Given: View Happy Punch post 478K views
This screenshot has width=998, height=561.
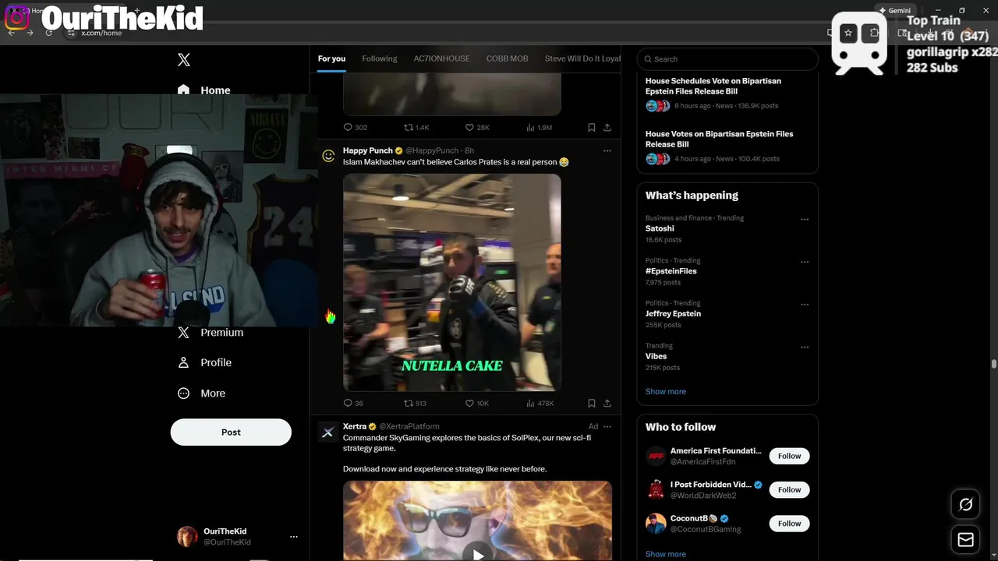Looking at the screenshot, I should coord(540,403).
